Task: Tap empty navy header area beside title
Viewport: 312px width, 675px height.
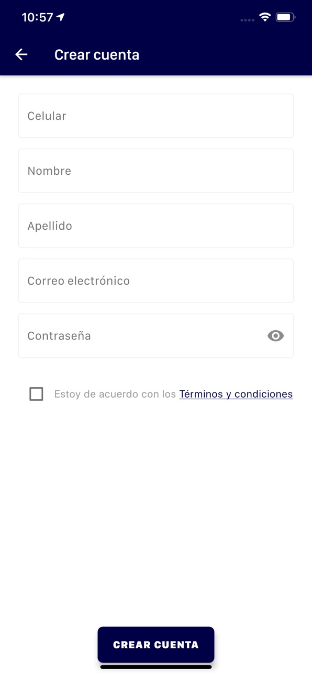Action: point(225,54)
